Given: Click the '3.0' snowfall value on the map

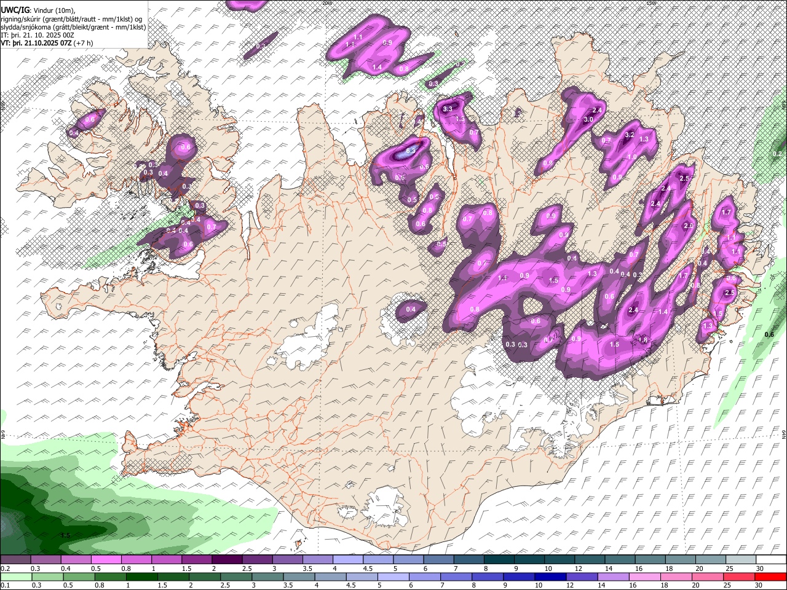Looking at the screenshot, I should [588, 119].
